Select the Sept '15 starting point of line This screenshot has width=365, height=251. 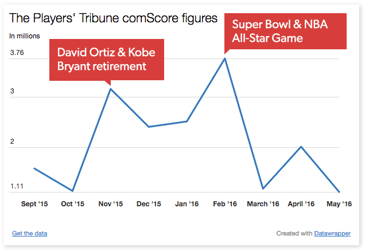(x=34, y=168)
